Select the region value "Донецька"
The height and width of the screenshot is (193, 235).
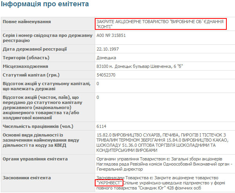(x=106, y=58)
